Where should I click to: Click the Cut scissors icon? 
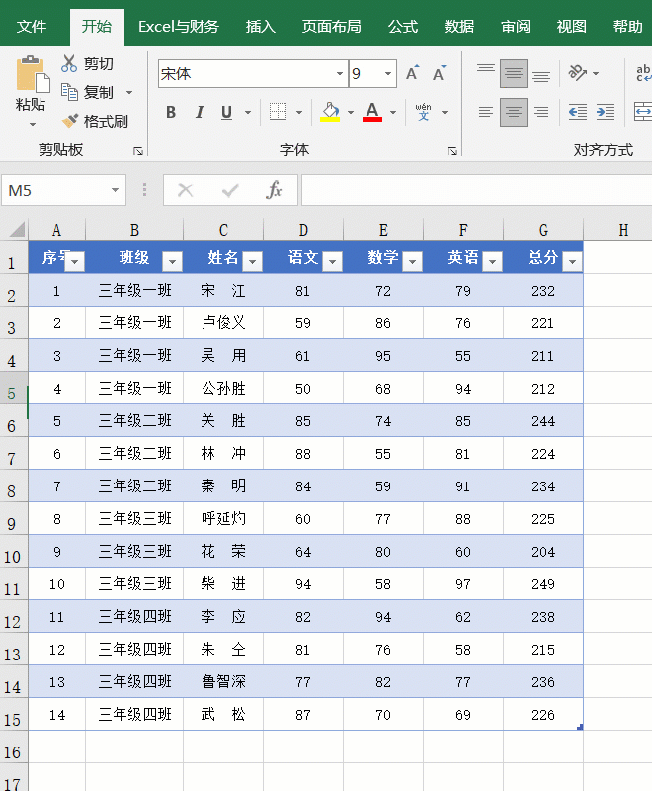[x=69, y=63]
